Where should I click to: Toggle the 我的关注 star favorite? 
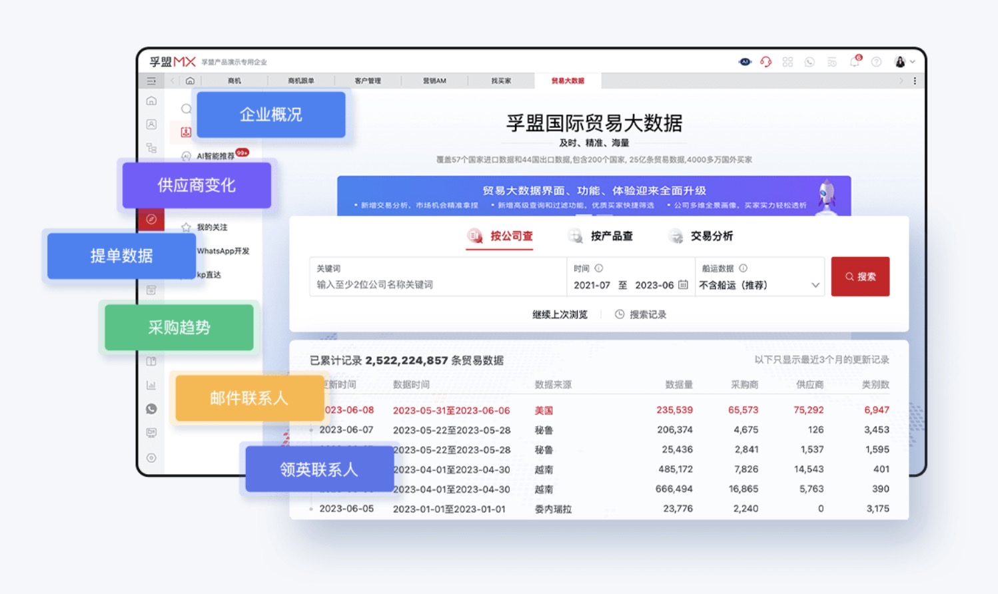(186, 227)
